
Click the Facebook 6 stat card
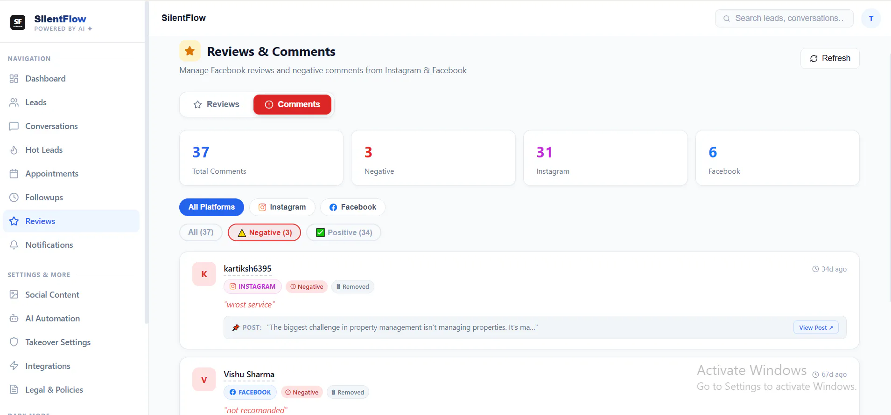tap(778, 158)
